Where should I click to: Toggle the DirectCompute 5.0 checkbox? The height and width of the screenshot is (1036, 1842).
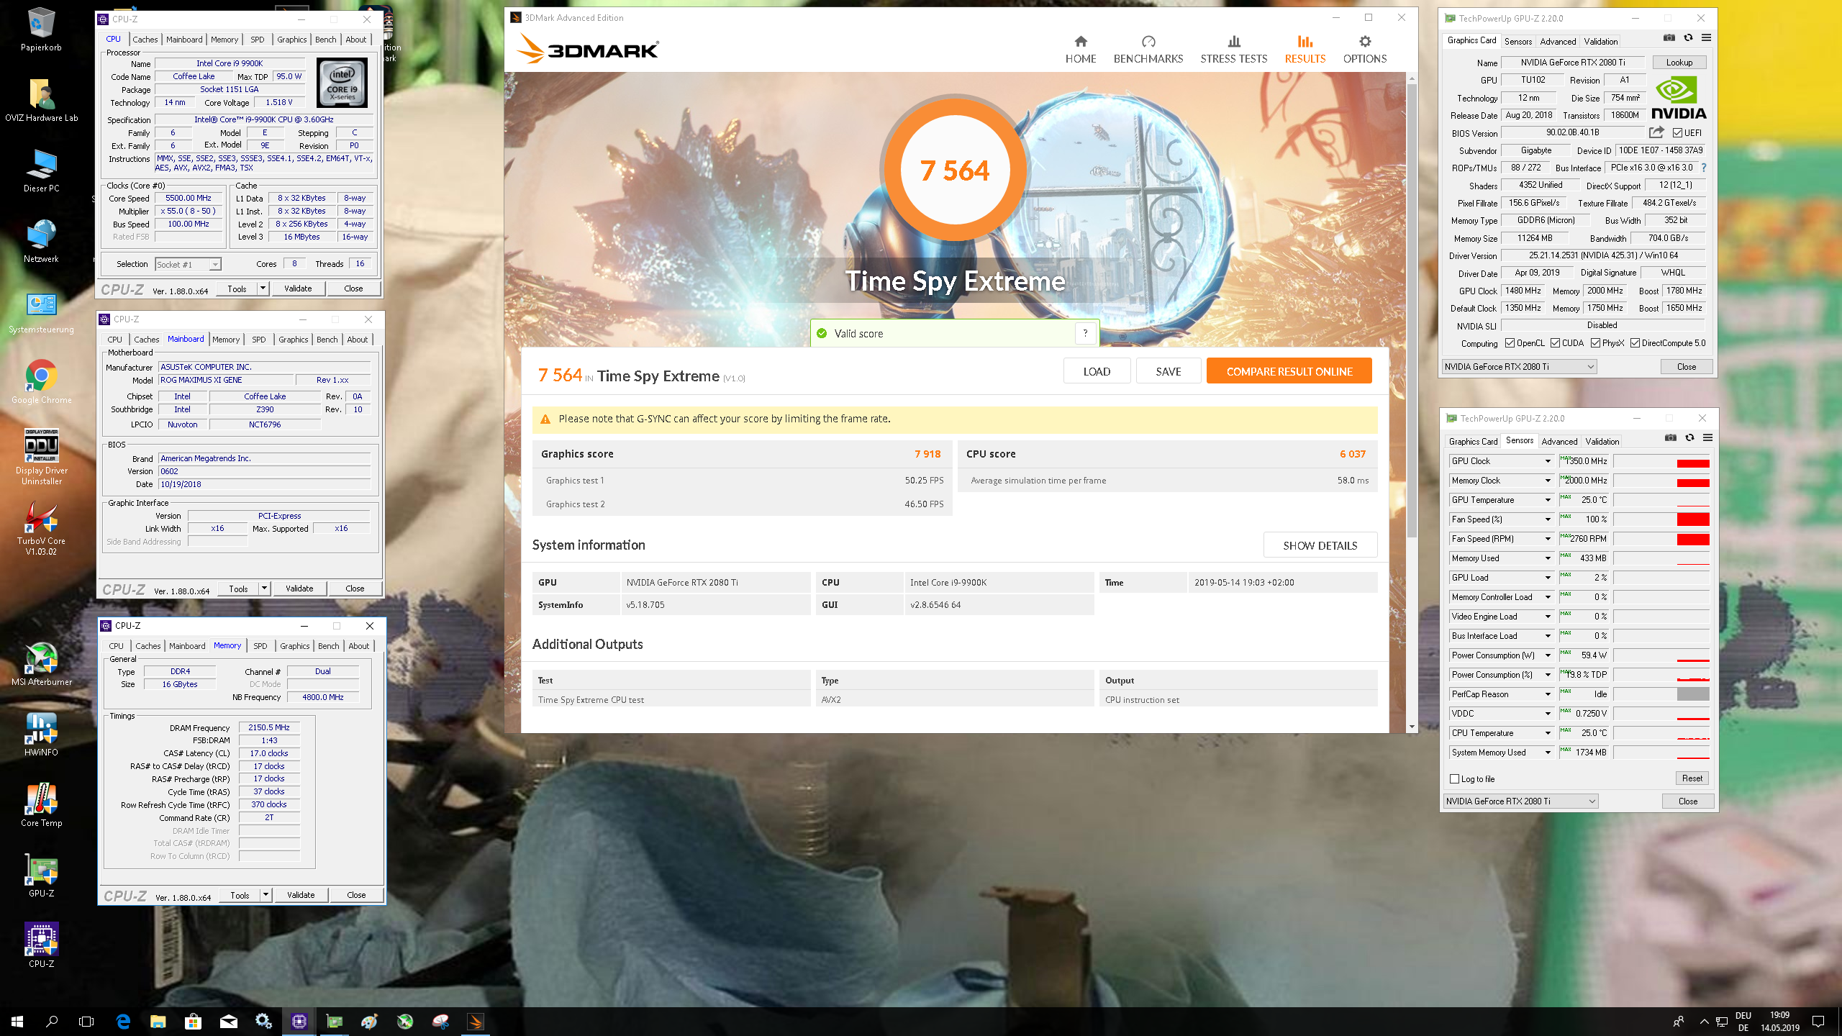pyautogui.click(x=1635, y=343)
